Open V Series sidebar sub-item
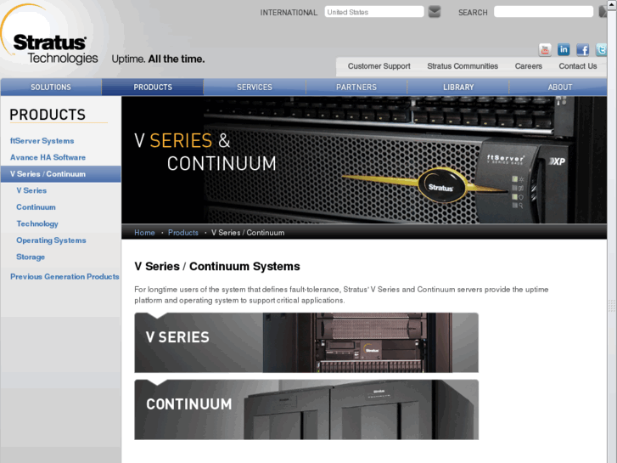The image size is (617, 463). [x=31, y=190]
